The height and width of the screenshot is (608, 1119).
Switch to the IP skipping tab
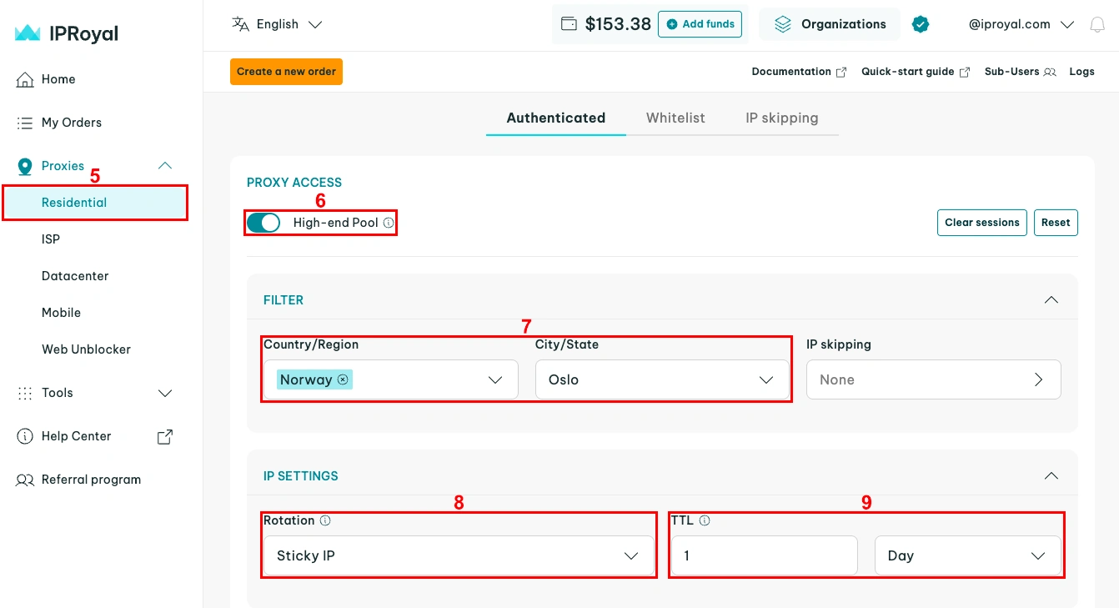click(x=782, y=118)
